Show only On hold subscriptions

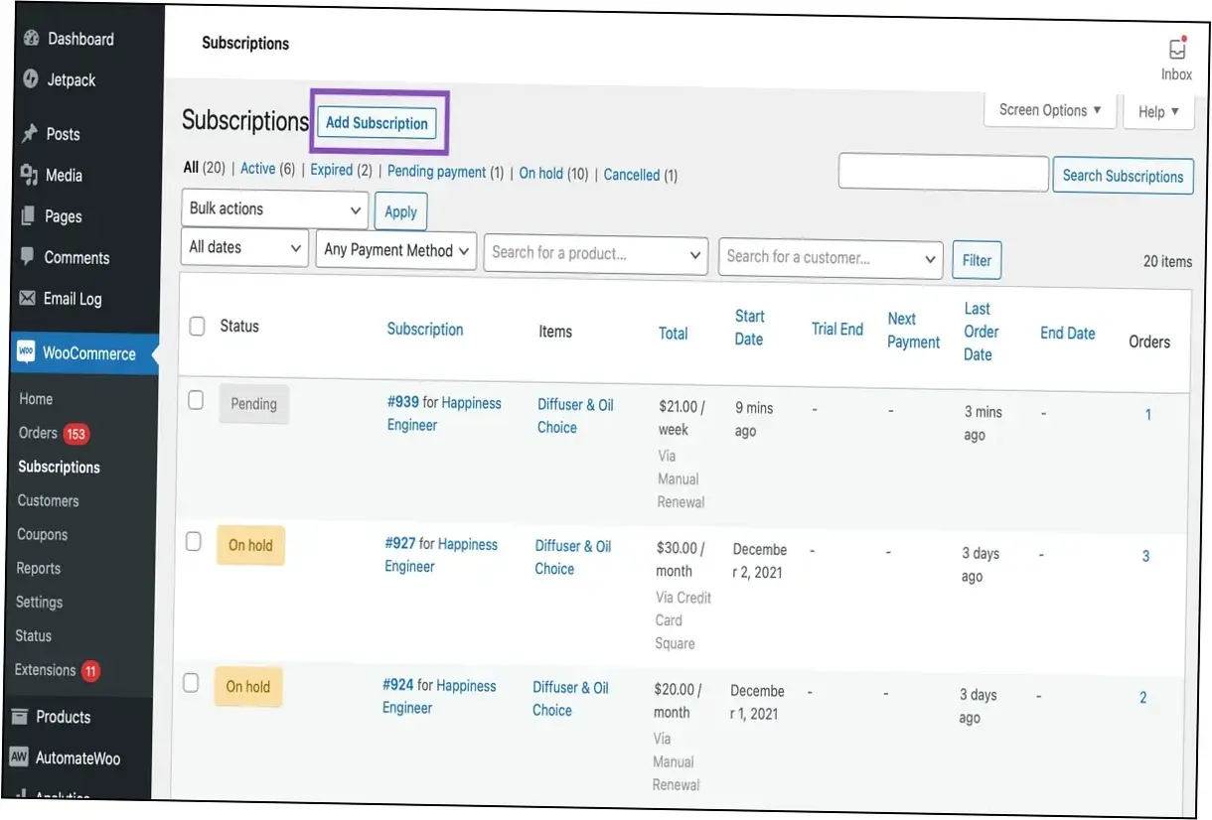[541, 173]
